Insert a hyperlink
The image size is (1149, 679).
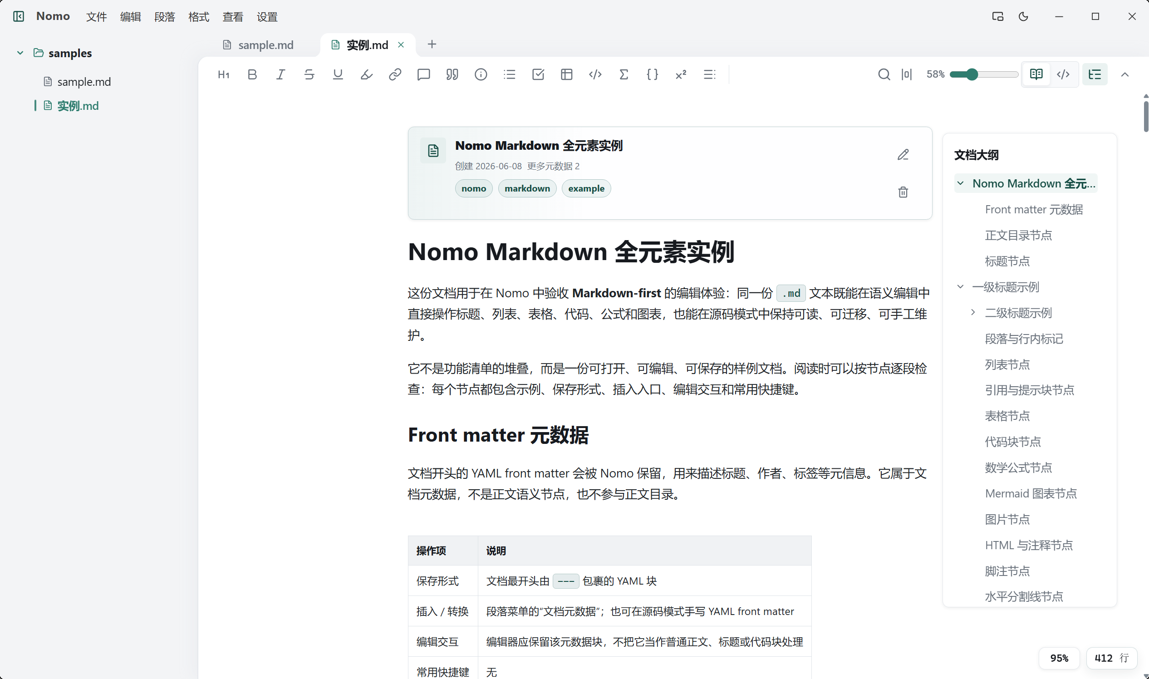click(x=395, y=74)
